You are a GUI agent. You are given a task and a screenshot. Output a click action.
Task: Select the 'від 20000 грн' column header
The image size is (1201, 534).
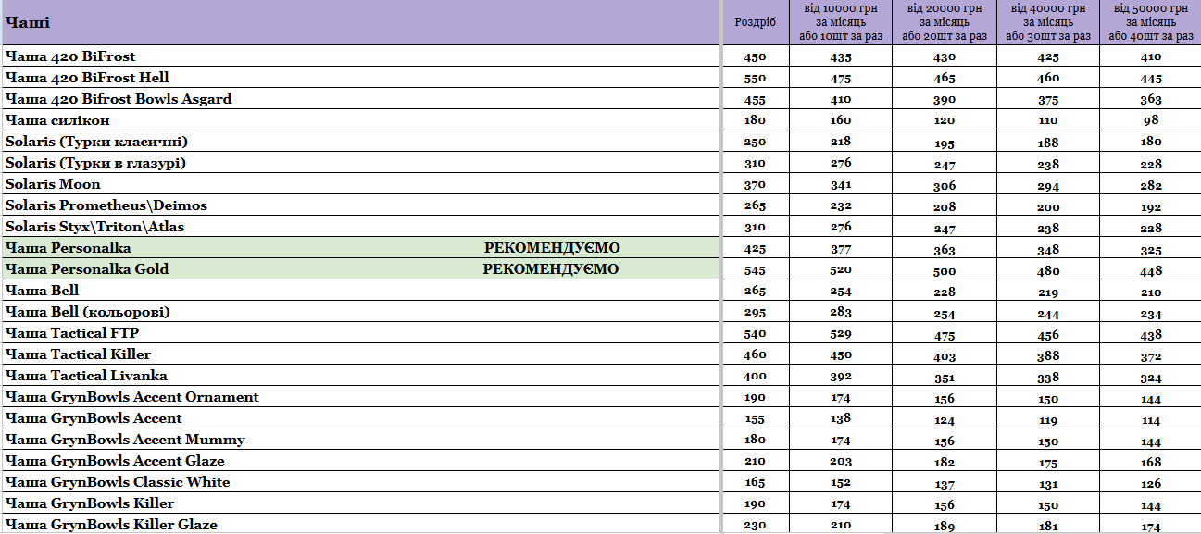pos(945,22)
